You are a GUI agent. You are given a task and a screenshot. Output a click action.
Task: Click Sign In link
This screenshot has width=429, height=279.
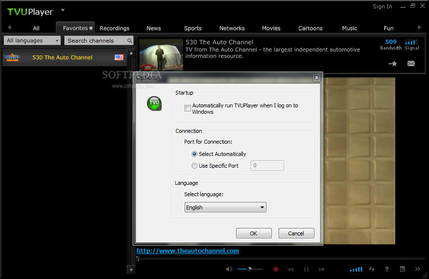click(382, 6)
